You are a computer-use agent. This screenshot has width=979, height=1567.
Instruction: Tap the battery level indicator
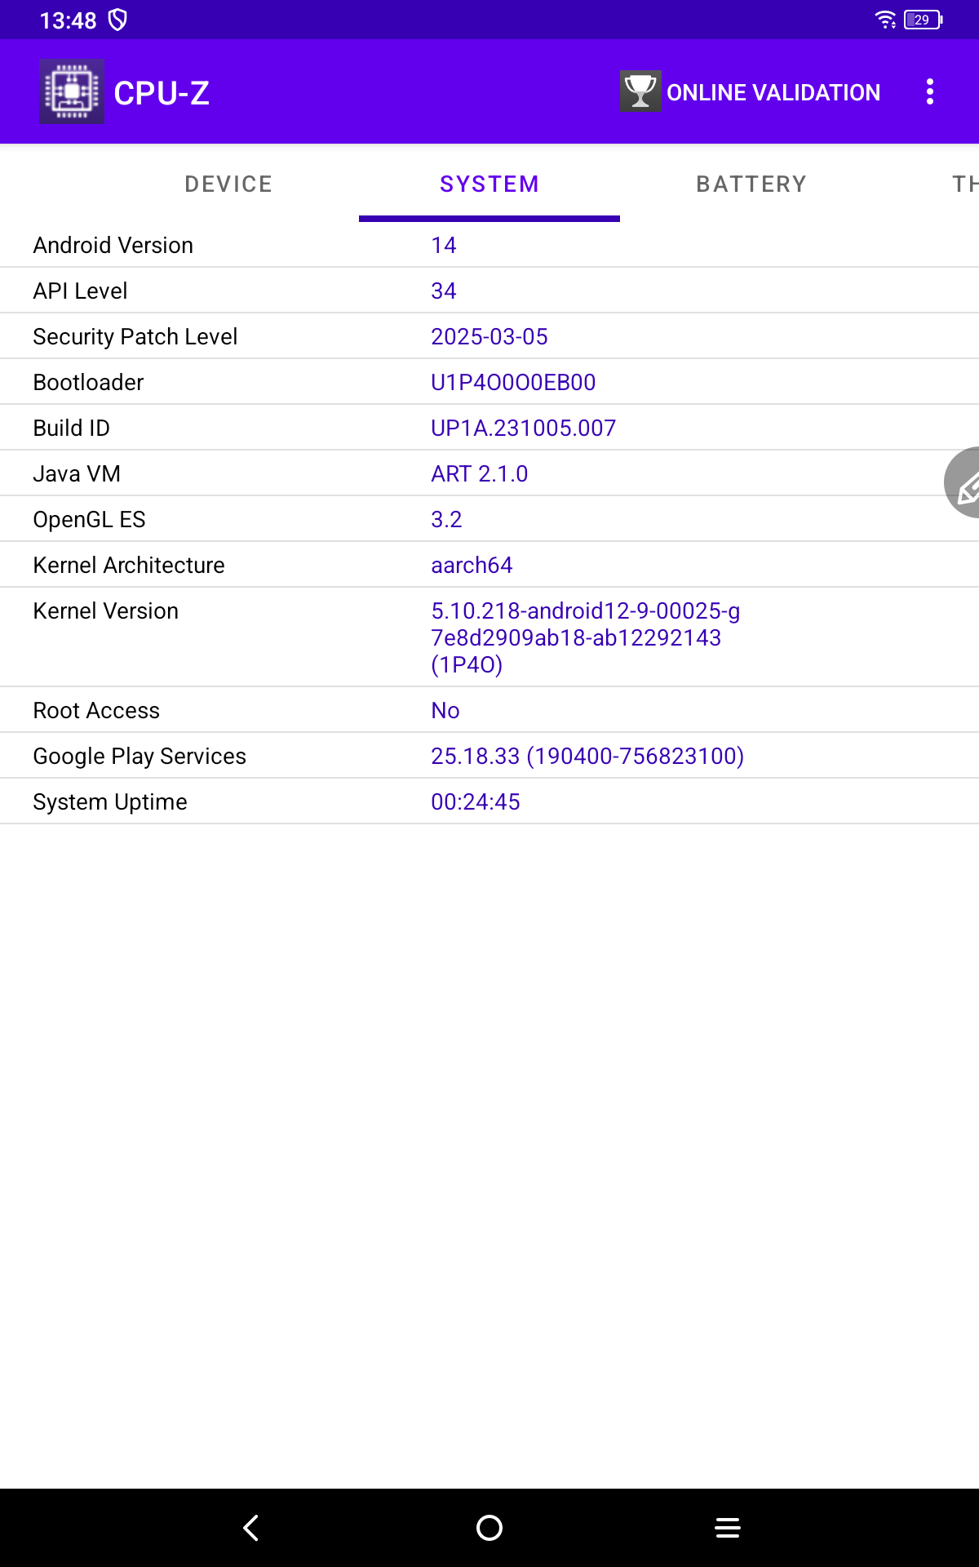(x=923, y=20)
